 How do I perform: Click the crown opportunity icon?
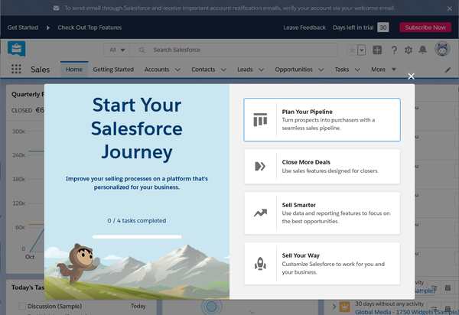[344, 307]
